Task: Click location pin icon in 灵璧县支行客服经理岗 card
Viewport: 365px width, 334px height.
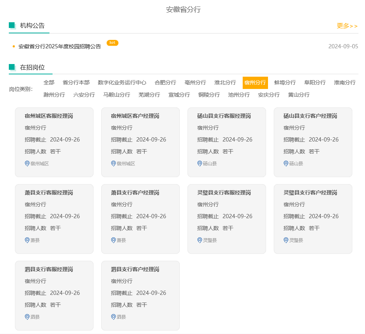Action: [x=199, y=240]
